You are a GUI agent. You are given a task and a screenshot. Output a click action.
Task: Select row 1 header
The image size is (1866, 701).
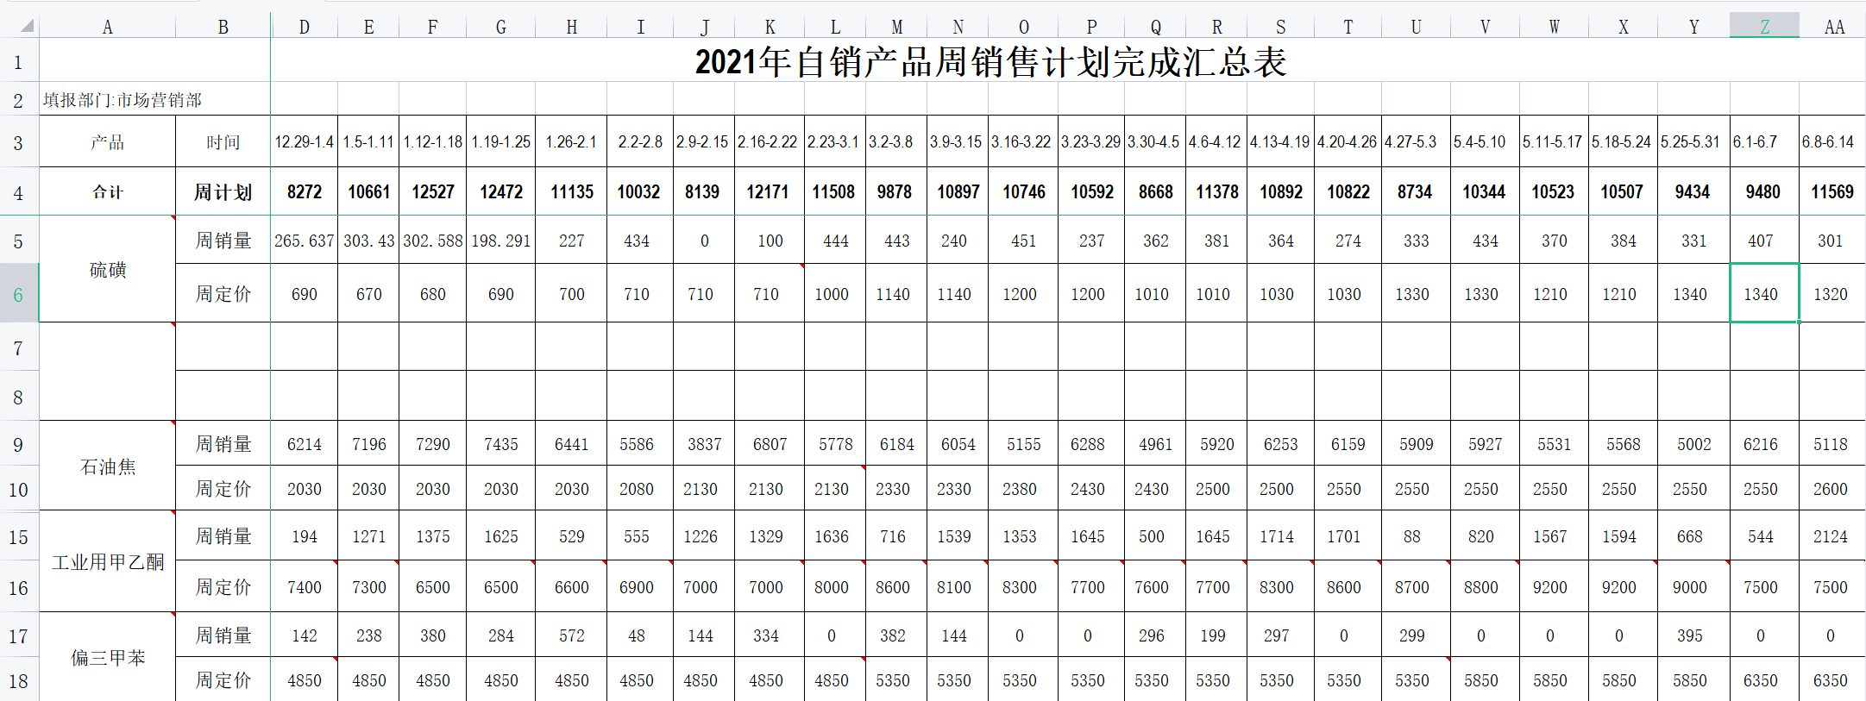[19, 62]
